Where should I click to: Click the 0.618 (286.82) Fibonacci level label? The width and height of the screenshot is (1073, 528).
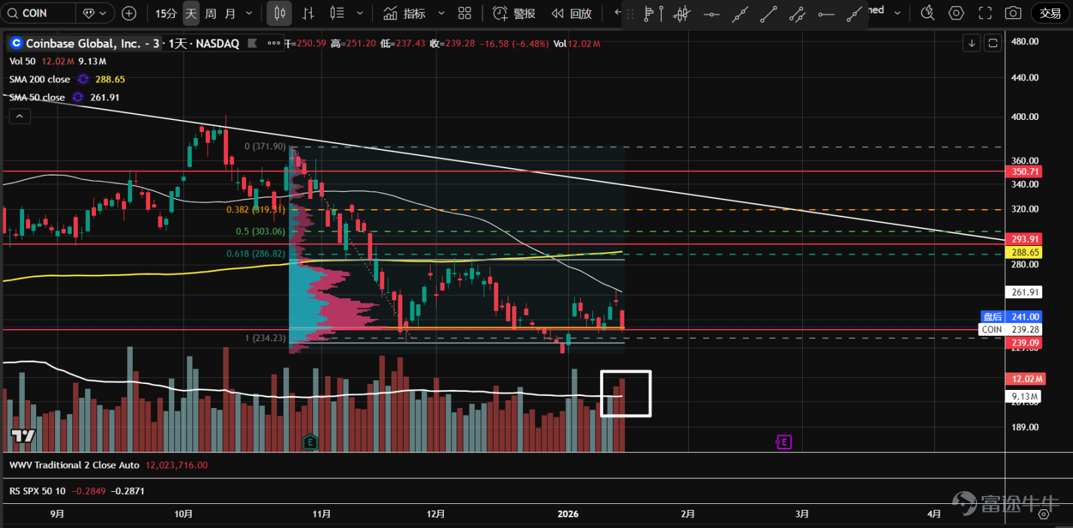tap(256, 254)
